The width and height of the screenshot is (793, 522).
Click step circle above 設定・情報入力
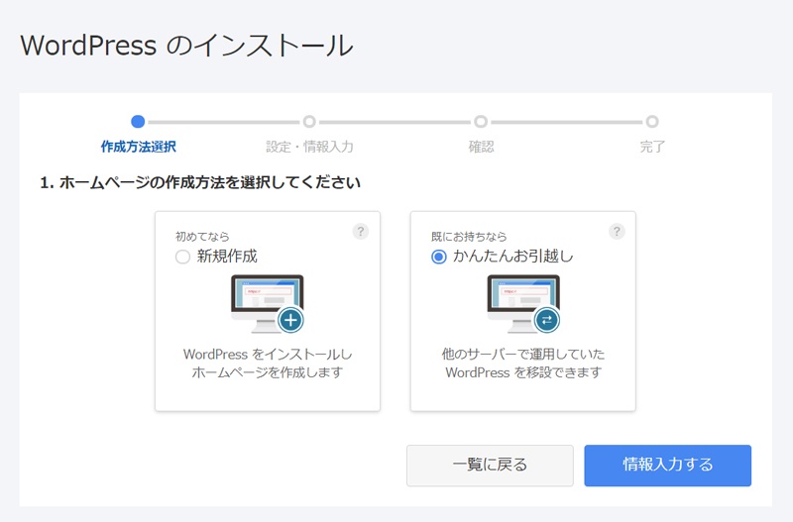tap(309, 122)
